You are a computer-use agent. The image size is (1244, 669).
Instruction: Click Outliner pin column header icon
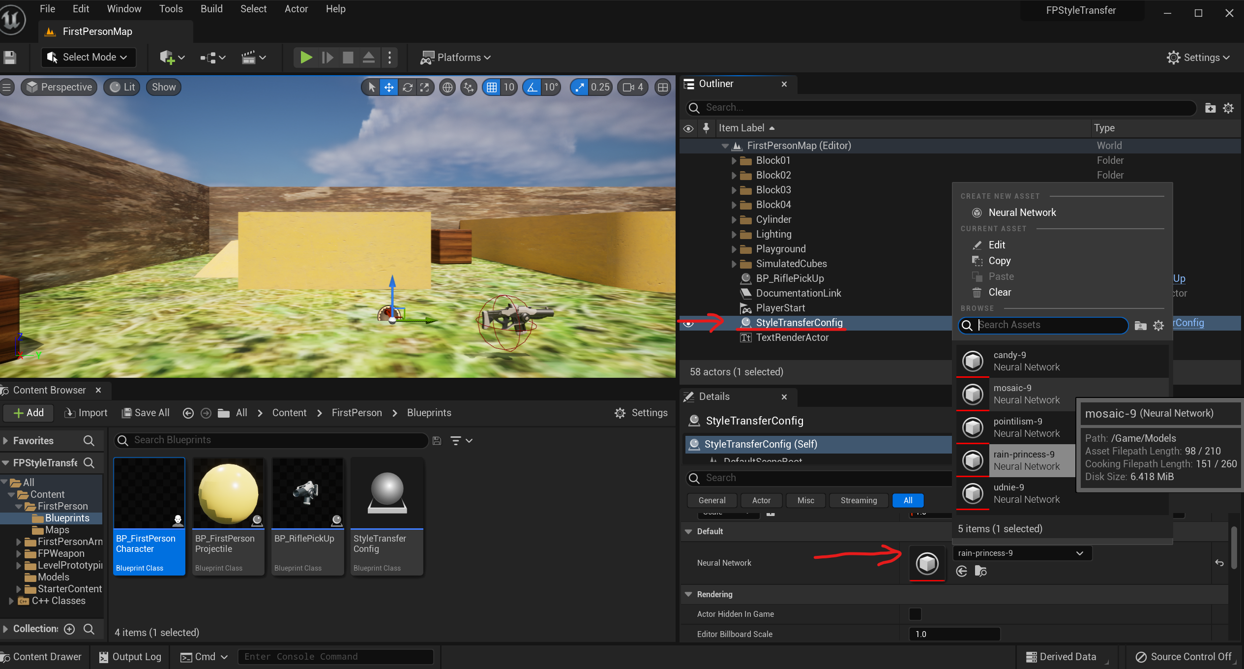(x=706, y=128)
